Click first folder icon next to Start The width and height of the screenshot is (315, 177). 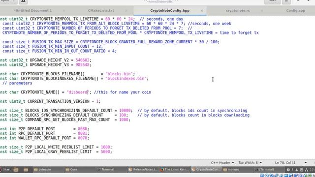click(16, 170)
